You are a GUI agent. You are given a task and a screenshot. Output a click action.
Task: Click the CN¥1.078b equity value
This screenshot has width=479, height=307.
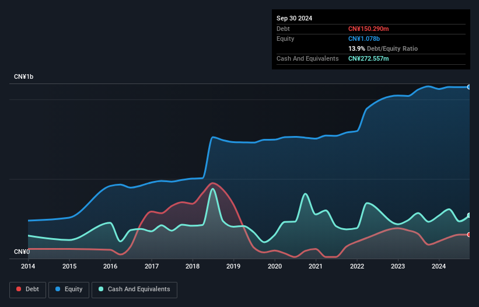point(364,39)
